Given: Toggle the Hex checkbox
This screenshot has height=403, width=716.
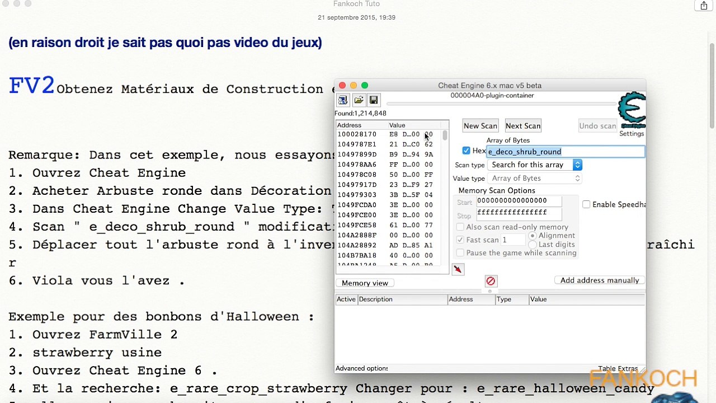Looking at the screenshot, I should tap(466, 151).
